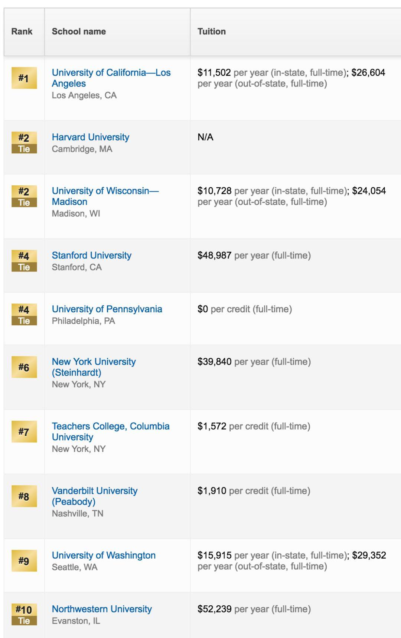
Task: Open University of Wisconsin—Madison link
Action: 105,196
